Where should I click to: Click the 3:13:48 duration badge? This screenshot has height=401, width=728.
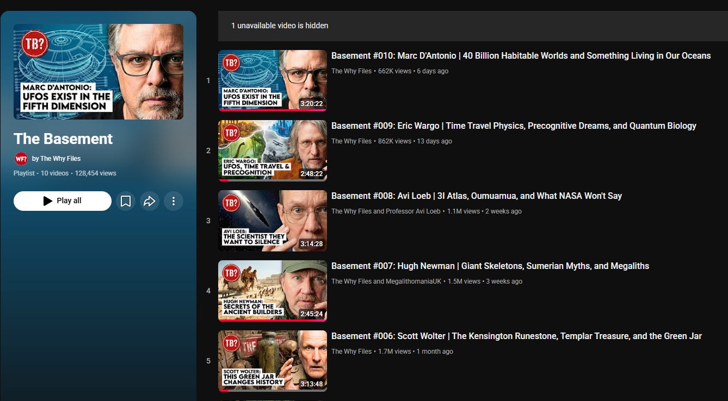click(312, 384)
